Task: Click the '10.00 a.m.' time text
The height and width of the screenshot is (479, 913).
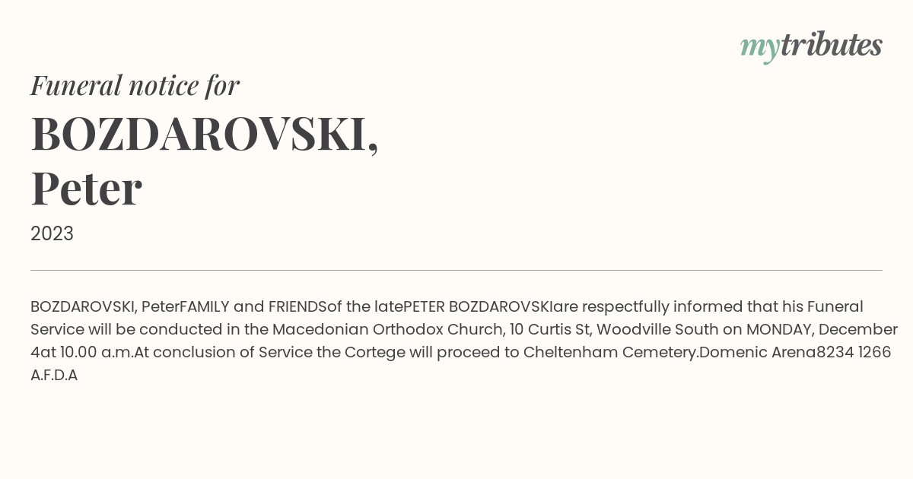Action: pos(95,353)
